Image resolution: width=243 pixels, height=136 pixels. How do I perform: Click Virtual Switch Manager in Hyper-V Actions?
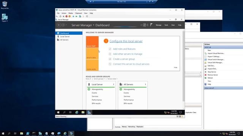pos(216,60)
